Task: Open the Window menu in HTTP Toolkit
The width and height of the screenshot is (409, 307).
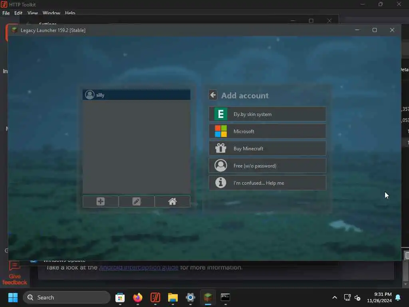Action: pos(52,13)
